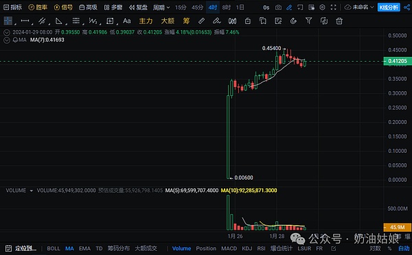Toggle 主力 main force overlay
This screenshot has height=255, width=412.
click(146, 21)
